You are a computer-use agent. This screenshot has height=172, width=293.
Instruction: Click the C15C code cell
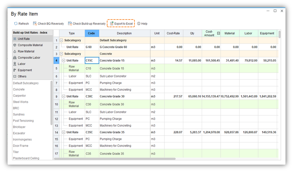(92, 60)
